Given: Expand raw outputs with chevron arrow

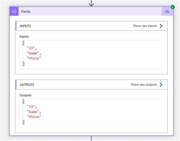Looking at the screenshot, I should 161,85.
